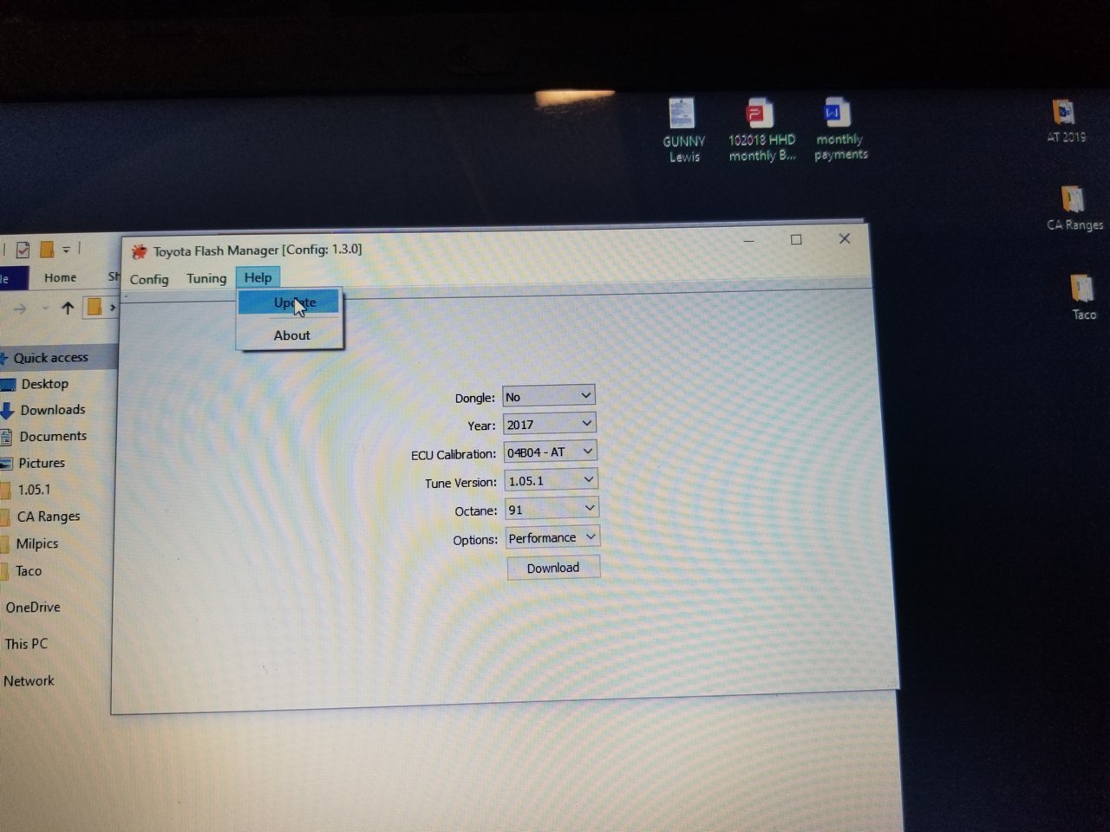
Task: Open the AT 2019 desktop file
Action: (1065, 121)
